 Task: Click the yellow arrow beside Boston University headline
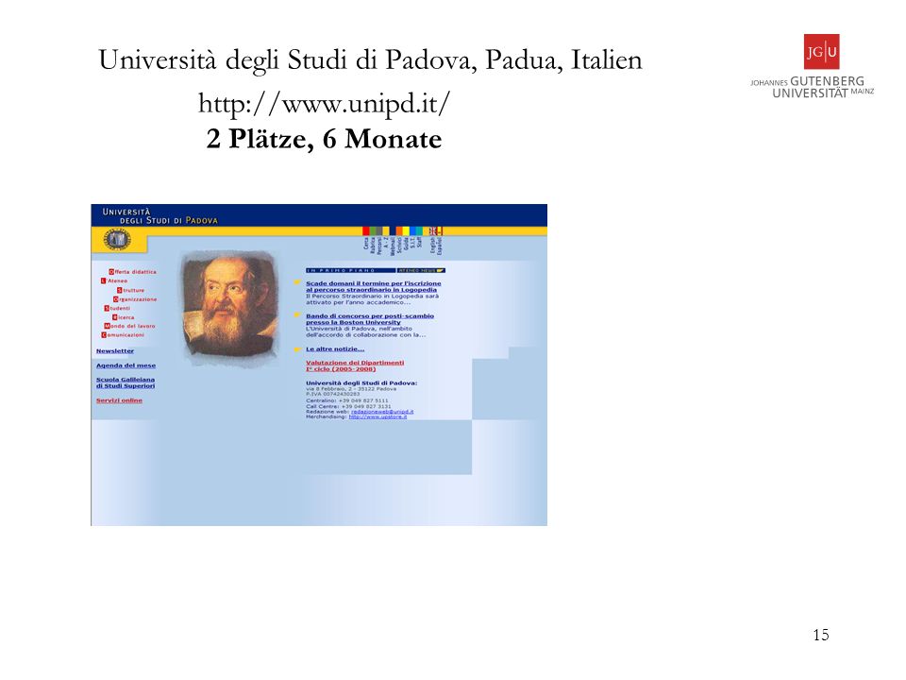click(x=297, y=315)
